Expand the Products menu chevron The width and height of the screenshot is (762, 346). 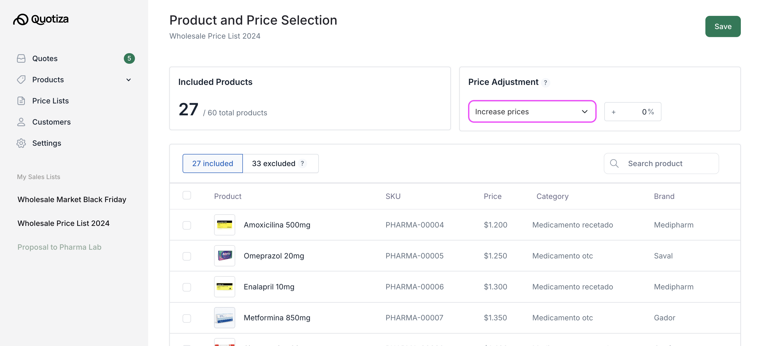point(128,80)
